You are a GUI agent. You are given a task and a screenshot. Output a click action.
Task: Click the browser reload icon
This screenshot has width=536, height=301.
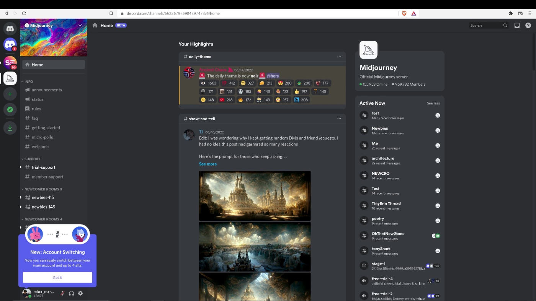coord(24,13)
